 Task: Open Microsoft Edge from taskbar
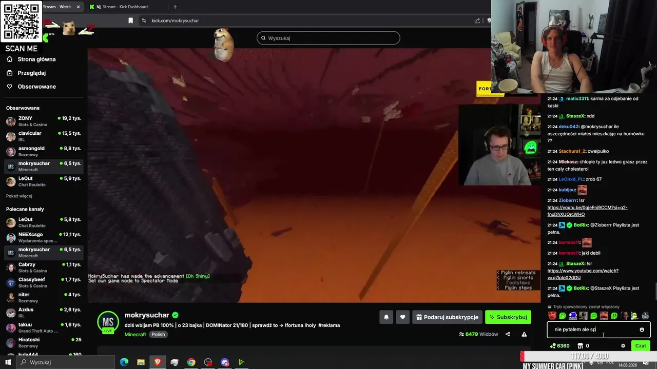(124, 362)
